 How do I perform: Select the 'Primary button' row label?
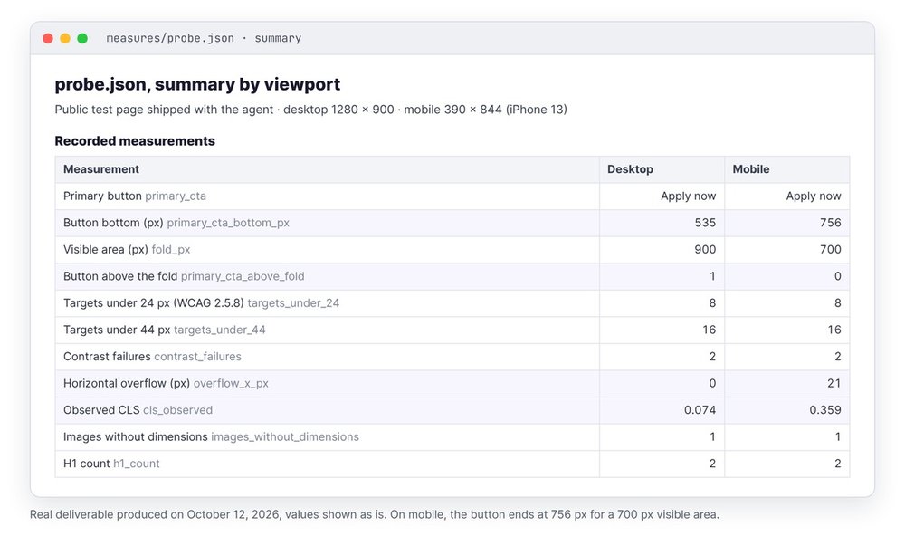point(102,196)
